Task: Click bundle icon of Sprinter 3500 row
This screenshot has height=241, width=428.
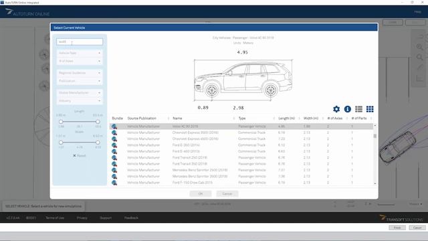Action: point(114,177)
